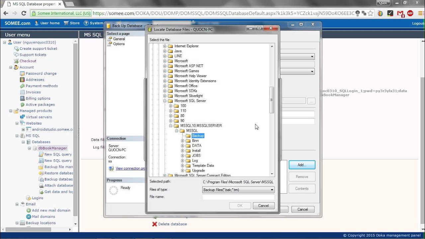Click the Backup database folder icon
425x239 pixels.
(41, 179)
